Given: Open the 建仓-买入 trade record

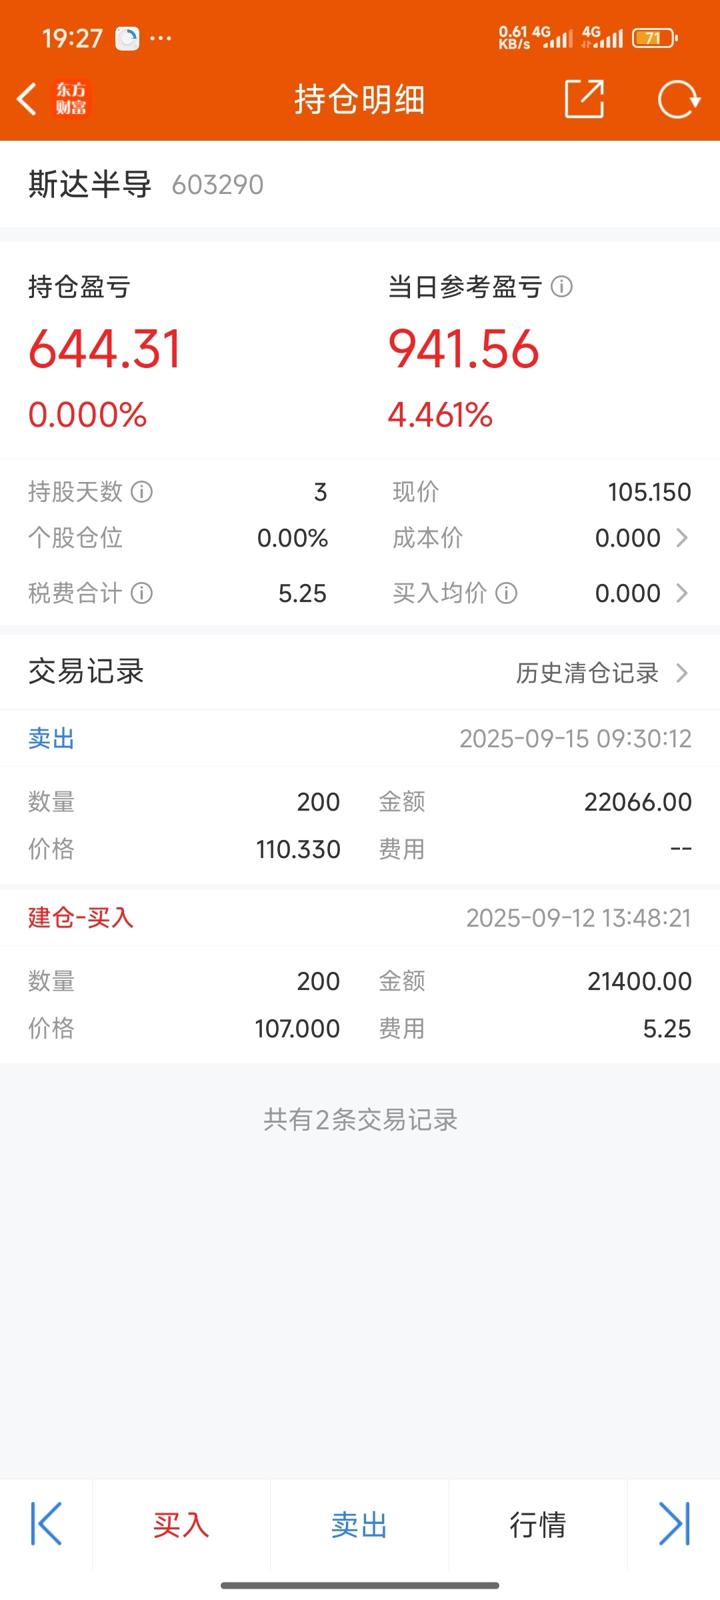Looking at the screenshot, I should coord(360,918).
